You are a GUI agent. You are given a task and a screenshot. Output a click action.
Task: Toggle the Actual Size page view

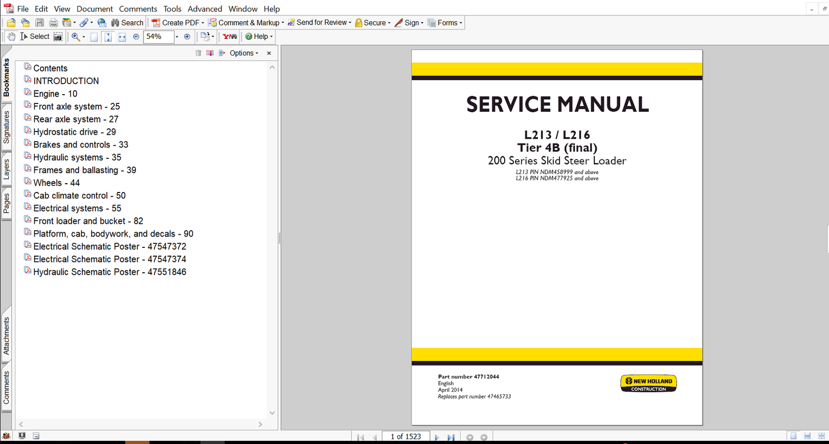(x=94, y=37)
